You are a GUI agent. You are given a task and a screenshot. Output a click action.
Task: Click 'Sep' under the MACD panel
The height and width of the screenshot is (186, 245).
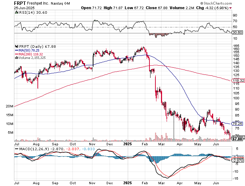tap(55, 183)
